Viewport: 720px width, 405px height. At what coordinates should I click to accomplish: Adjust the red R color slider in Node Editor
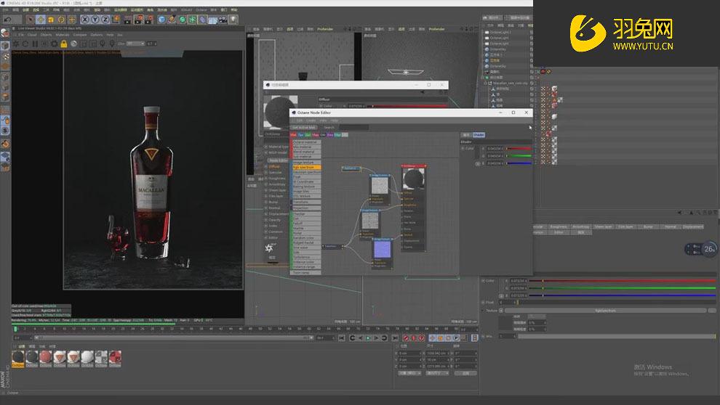[x=519, y=149]
